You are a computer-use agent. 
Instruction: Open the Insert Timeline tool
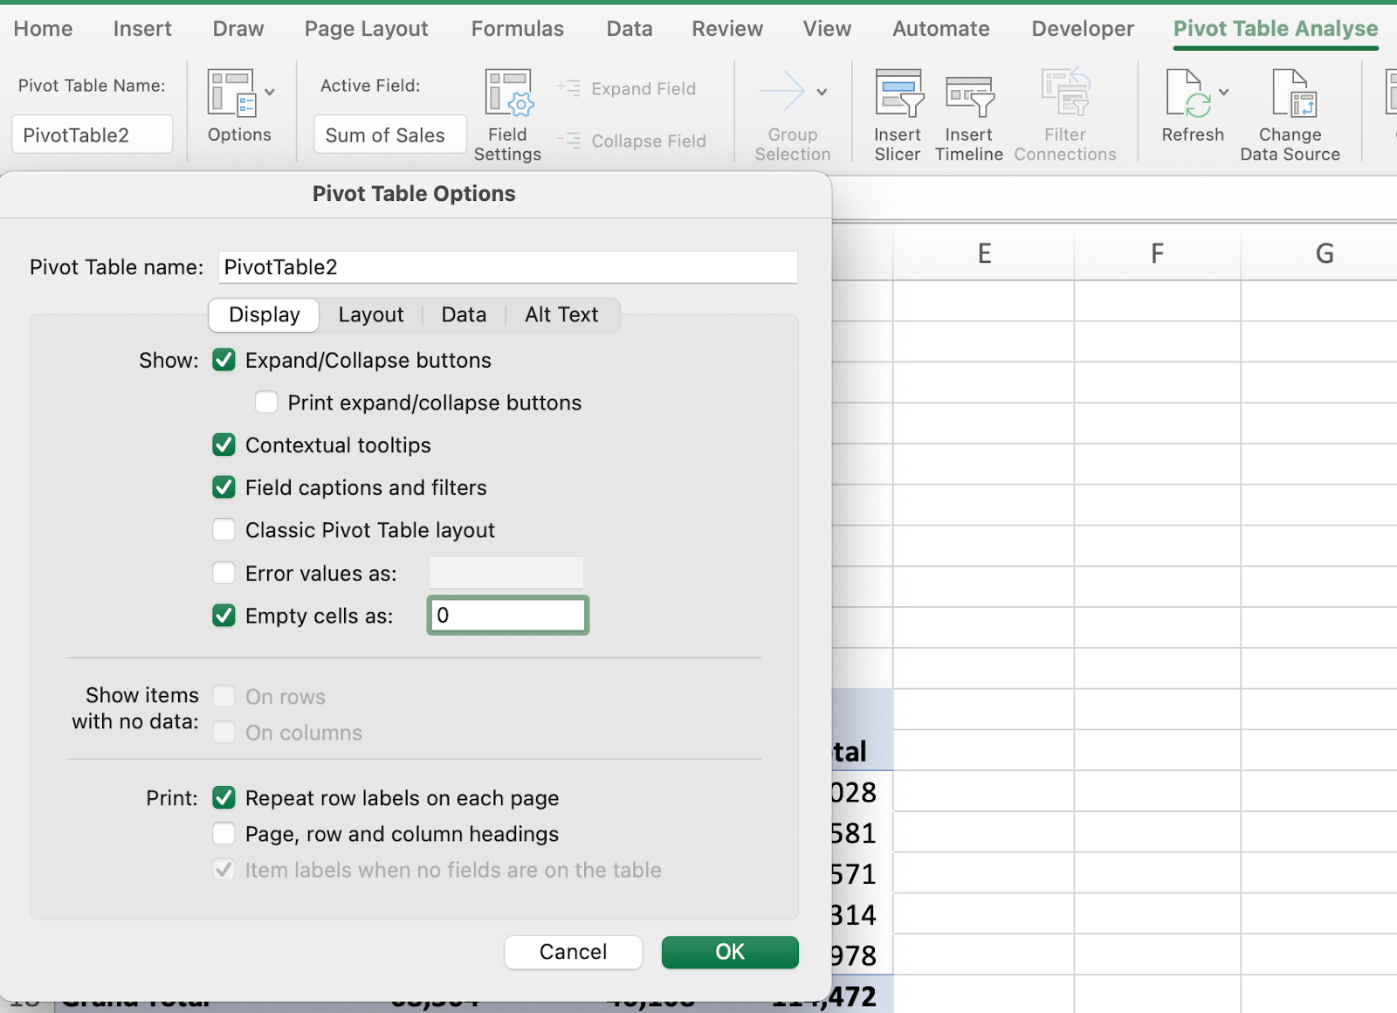(969, 114)
